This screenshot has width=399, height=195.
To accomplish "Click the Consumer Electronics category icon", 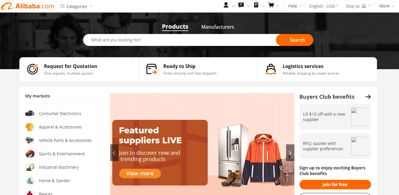I will (x=30, y=113).
